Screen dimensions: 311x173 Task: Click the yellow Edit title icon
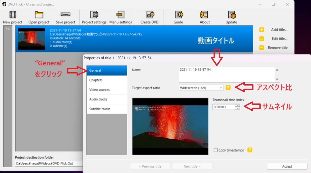click(x=262, y=39)
